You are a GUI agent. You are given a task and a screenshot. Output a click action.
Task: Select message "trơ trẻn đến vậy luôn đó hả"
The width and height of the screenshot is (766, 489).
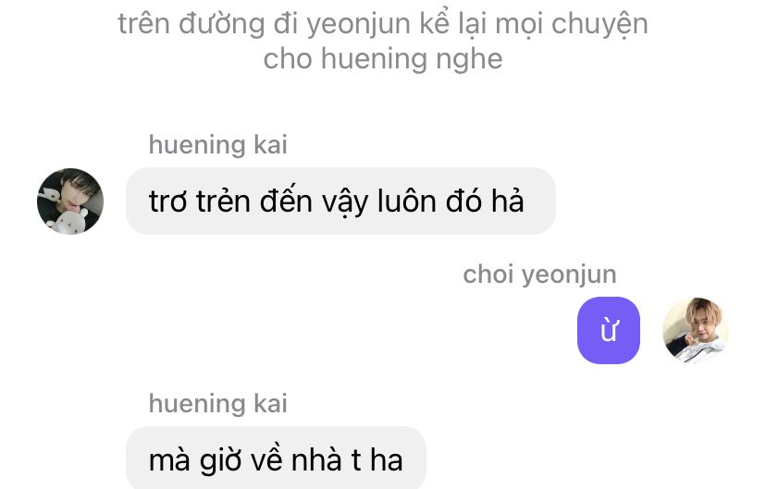tap(340, 202)
